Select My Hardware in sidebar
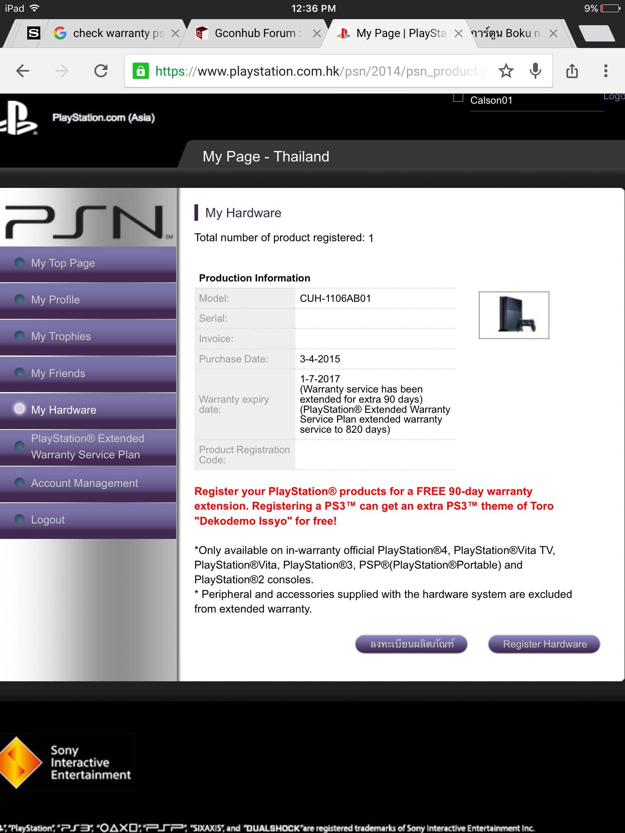The width and height of the screenshot is (625, 833). (x=88, y=410)
